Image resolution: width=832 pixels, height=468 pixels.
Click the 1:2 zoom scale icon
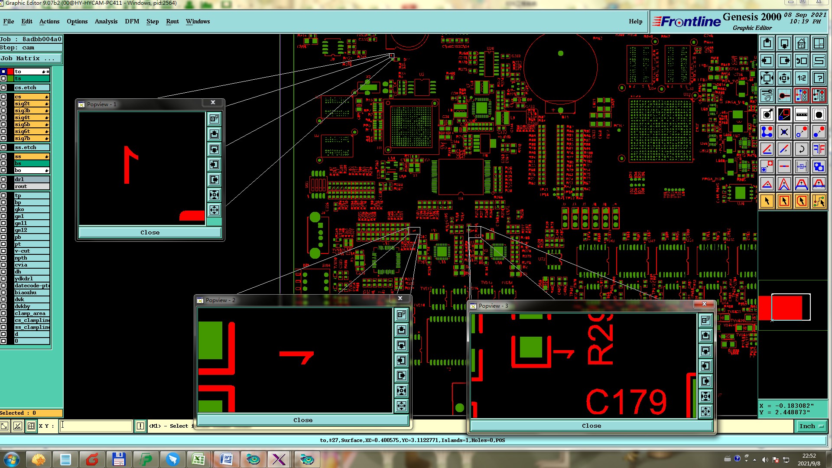tap(801, 78)
